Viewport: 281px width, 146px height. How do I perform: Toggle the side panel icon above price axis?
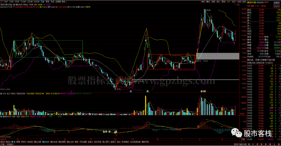(238, 5)
